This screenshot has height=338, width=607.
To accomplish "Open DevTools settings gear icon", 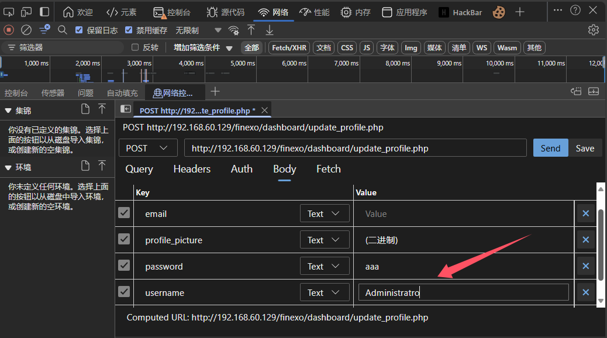I will click(x=594, y=30).
